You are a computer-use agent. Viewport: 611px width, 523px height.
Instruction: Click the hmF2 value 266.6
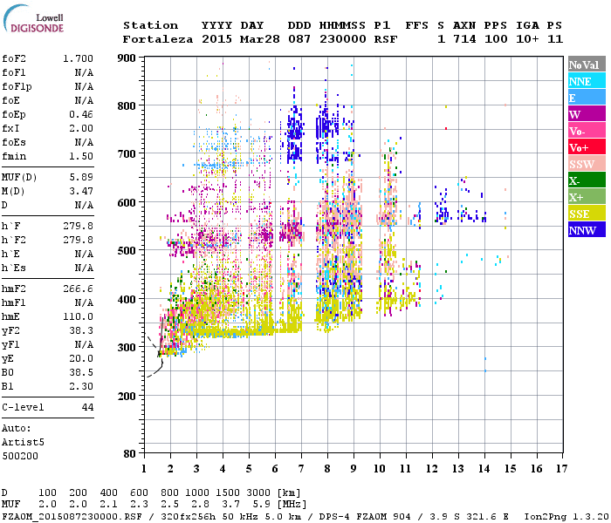pyautogui.click(x=78, y=289)
